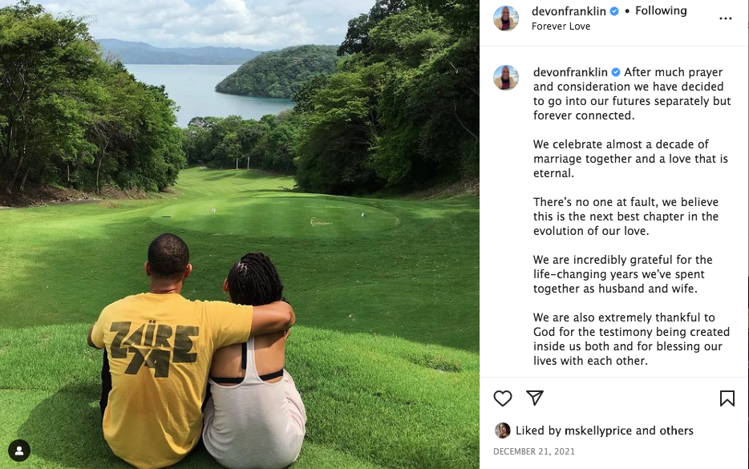Viewport: 749px width, 469px height.
Task: Click the profile avatar beside the caption
Action: [x=506, y=78]
